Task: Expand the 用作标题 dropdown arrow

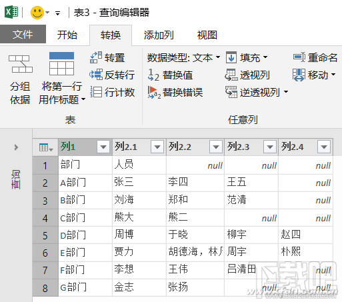Action: [x=83, y=99]
